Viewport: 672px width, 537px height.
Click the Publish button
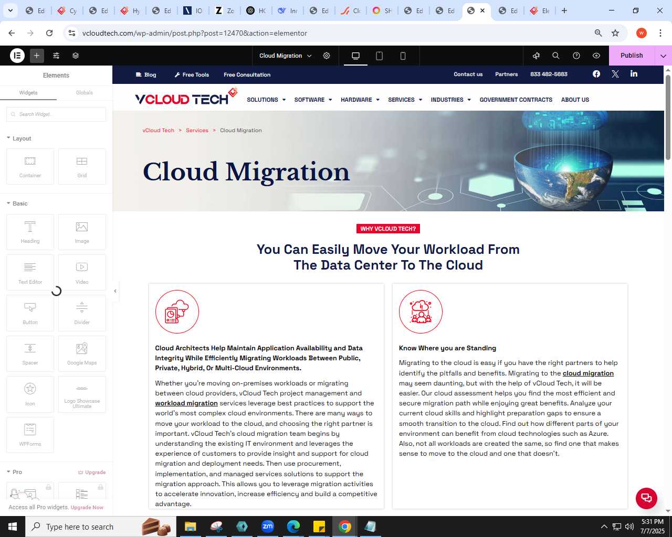632,56
